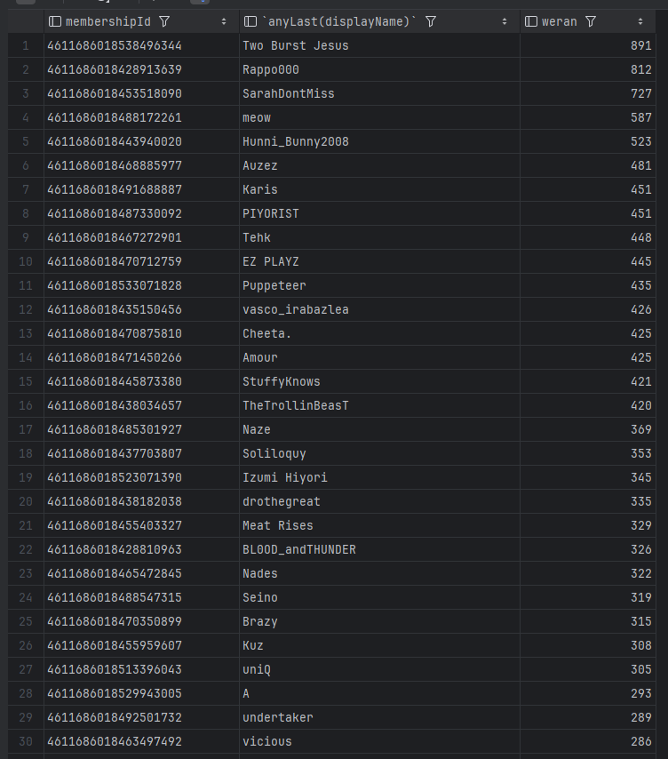
Task: Select the membershipId column header
Action: (141, 21)
